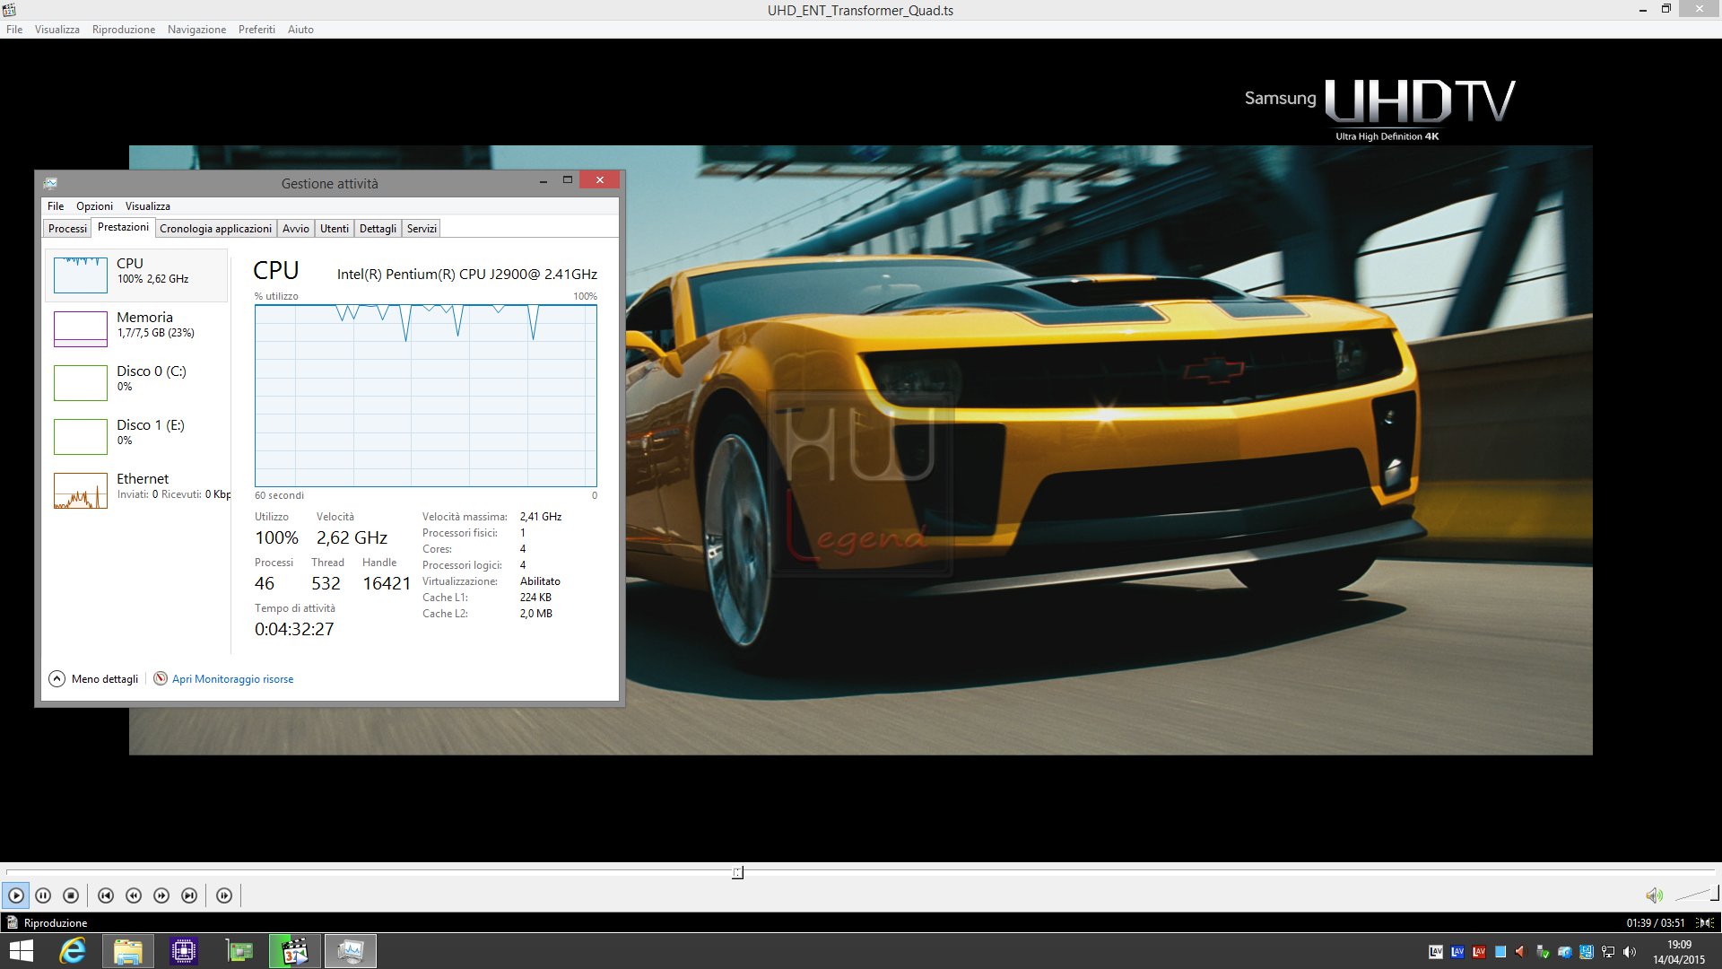Open the network connection tray icon

click(x=1608, y=952)
